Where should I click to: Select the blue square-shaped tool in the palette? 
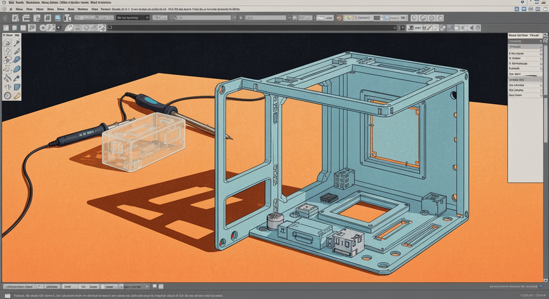click(17, 87)
